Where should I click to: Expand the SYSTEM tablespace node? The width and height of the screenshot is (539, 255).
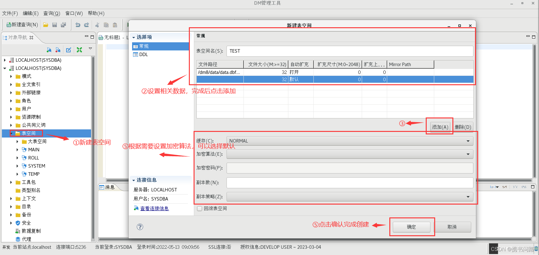[x=17, y=166]
